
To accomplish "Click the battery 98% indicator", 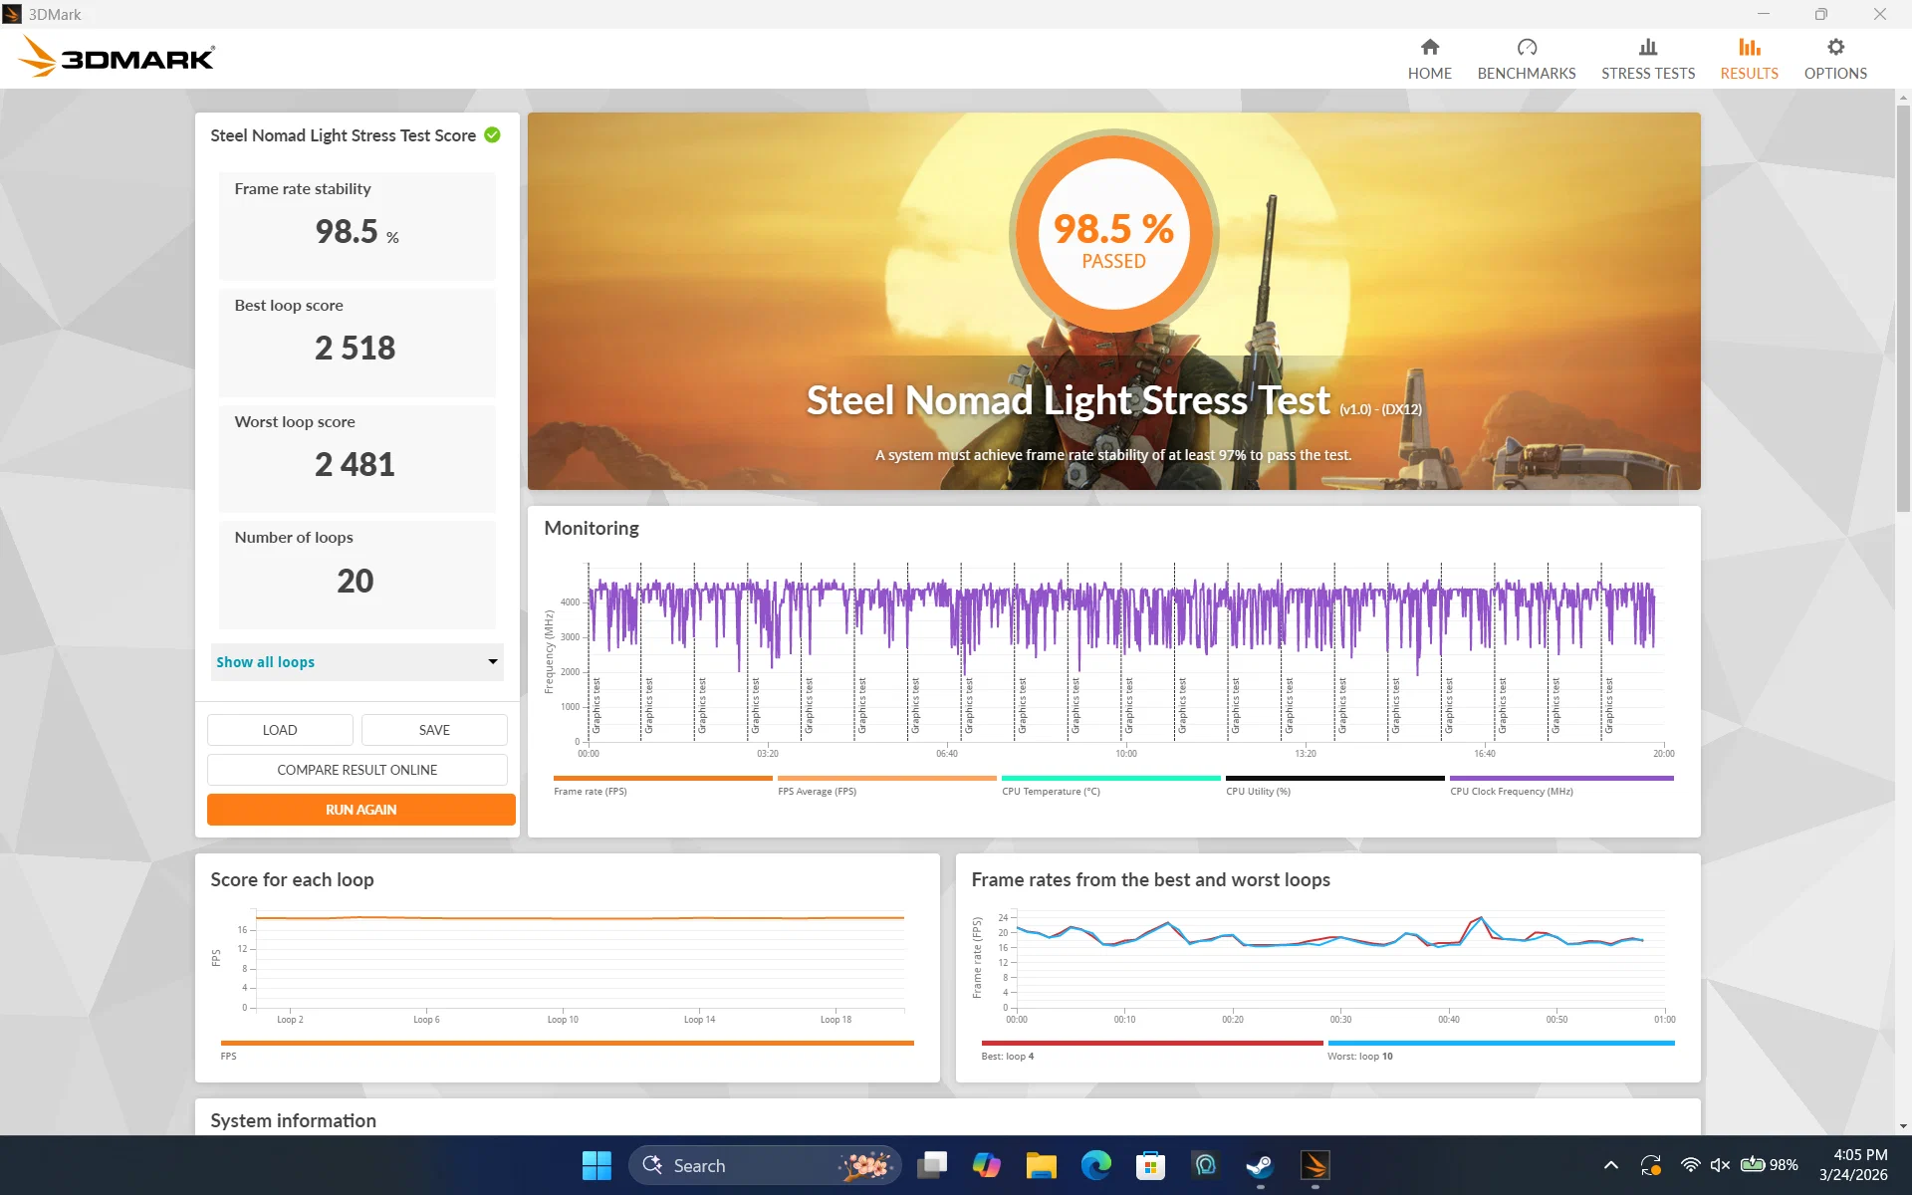I will pyautogui.click(x=1769, y=1165).
